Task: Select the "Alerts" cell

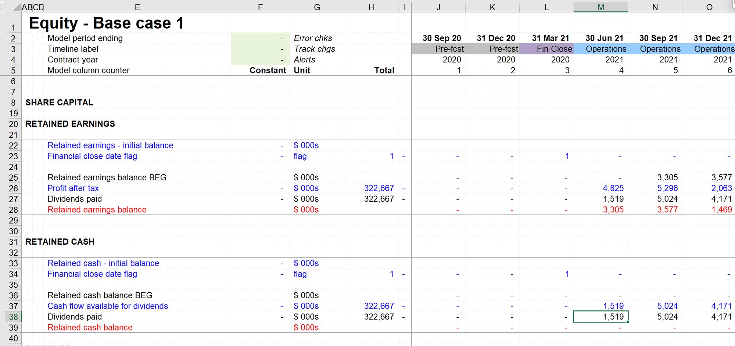Action: 304,60
